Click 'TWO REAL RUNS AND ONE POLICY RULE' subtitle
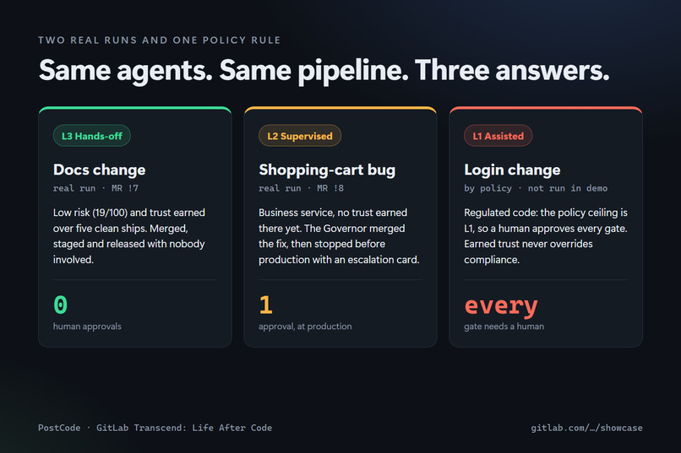Viewport: 681px width, 453px height. coord(159,40)
